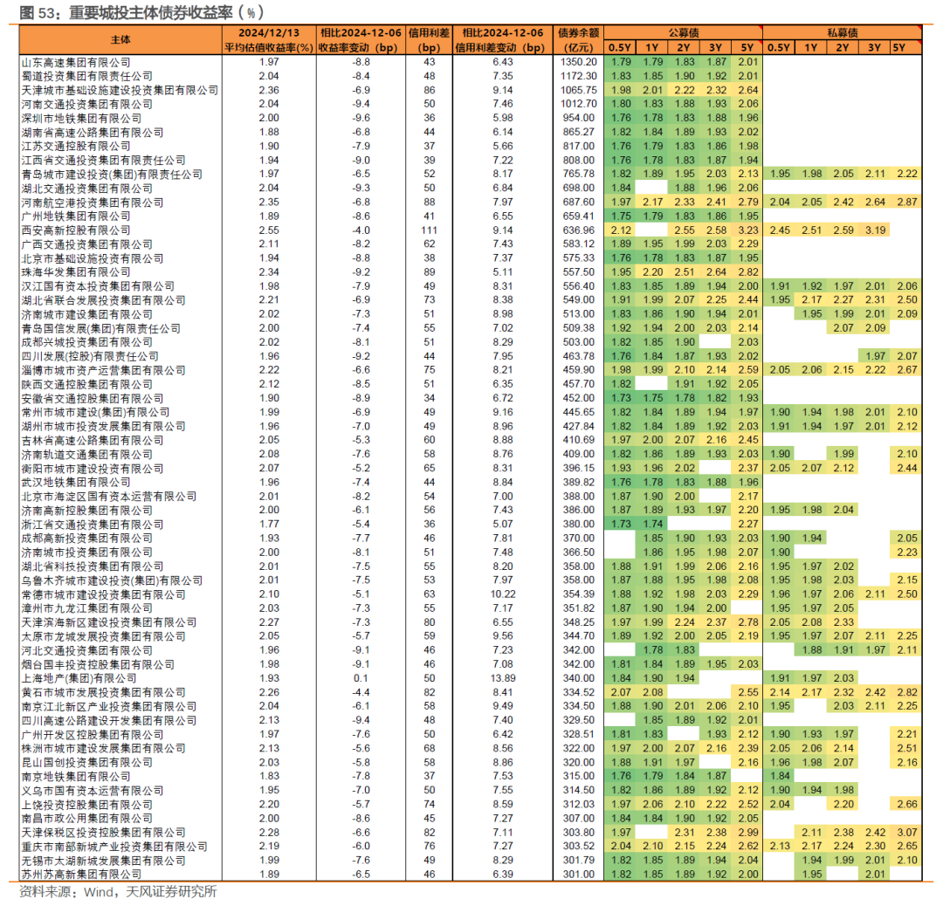
Task: Select row 陕西交通控股集团有限公司
Action: tap(471, 384)
